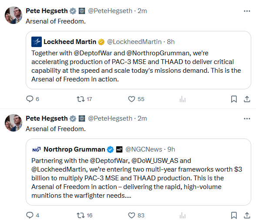Open the more options menu on second post
This screenshot has height=223, width=256.
(247, 118)
